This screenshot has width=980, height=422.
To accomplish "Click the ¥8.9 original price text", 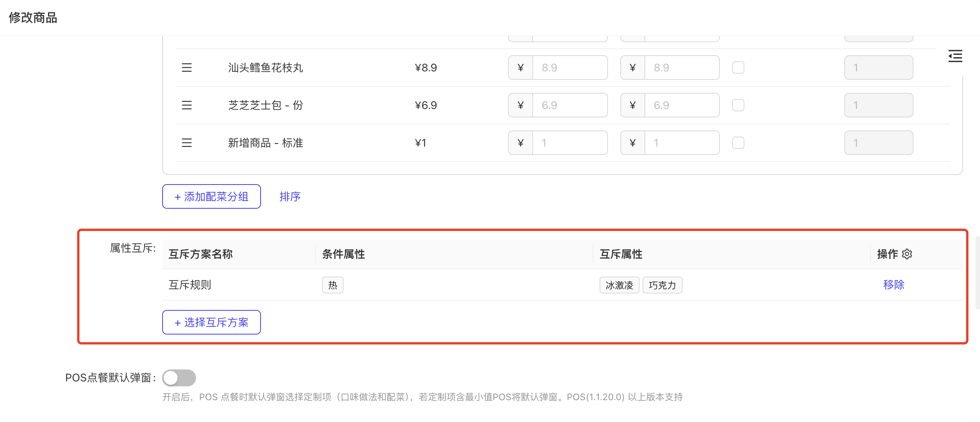I will coord(426,68).
